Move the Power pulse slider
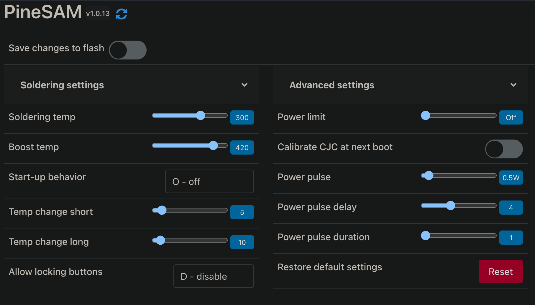Image resolution: width=535 pixels, height=305 pixels. pos(428,176)
